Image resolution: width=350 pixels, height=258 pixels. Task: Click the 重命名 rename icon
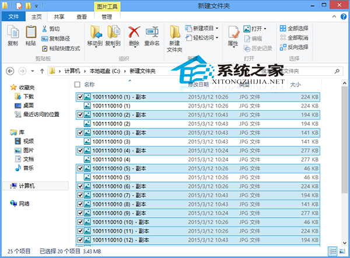[152, 36]
